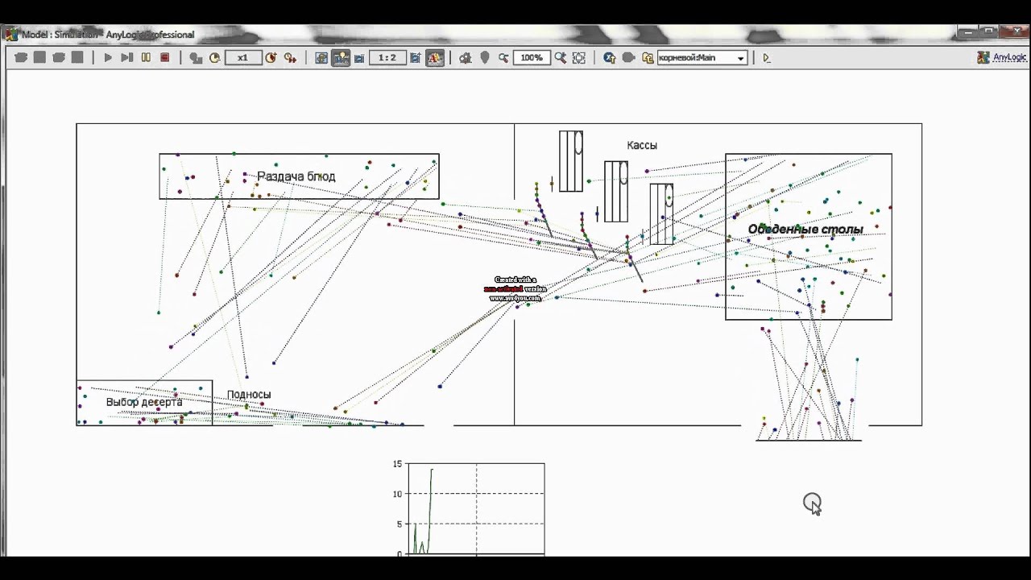Click the green line time plot chart
Viewport: 1031px width, 580px height.
pos(476,508)
